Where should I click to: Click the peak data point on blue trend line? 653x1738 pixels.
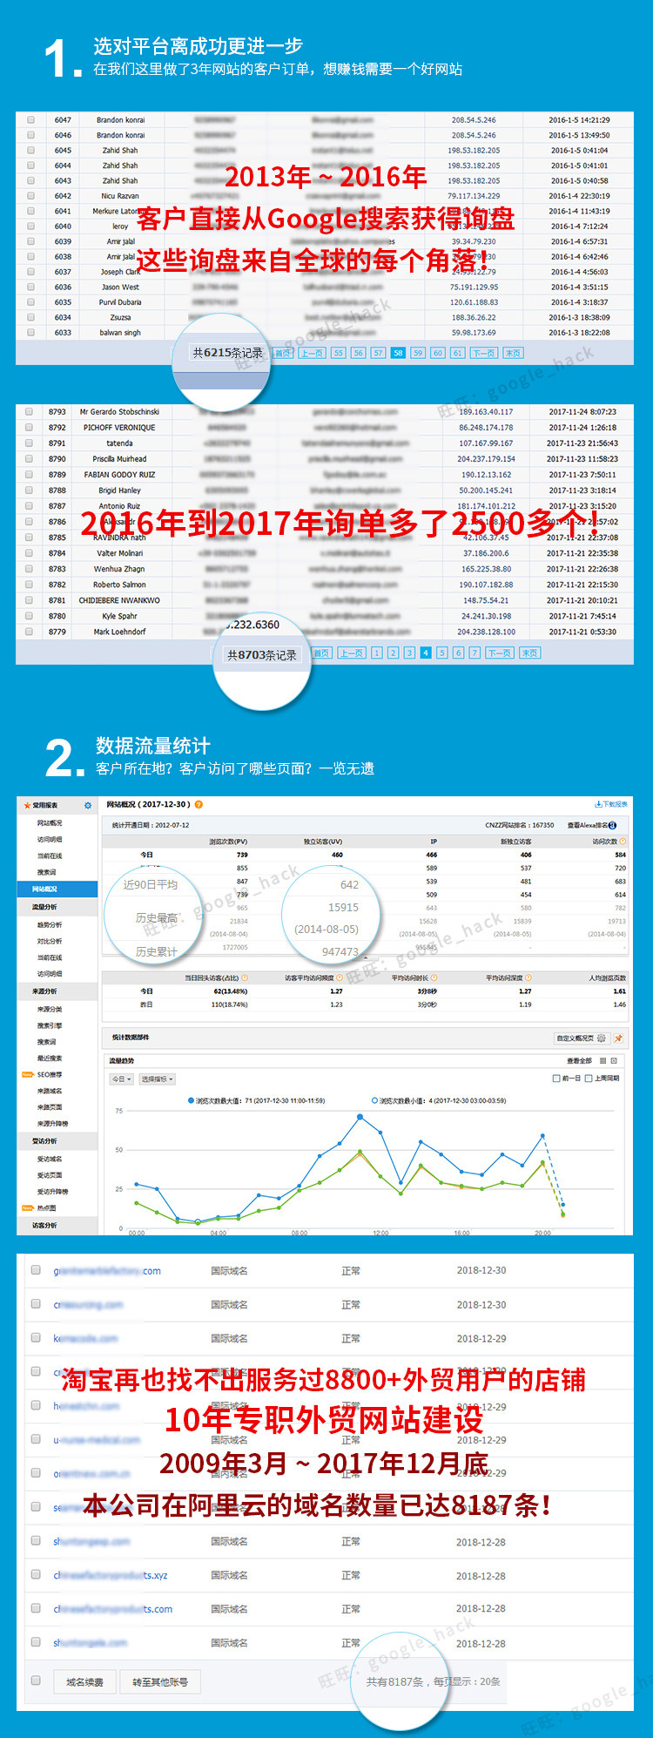click(x=360, y=1116)
